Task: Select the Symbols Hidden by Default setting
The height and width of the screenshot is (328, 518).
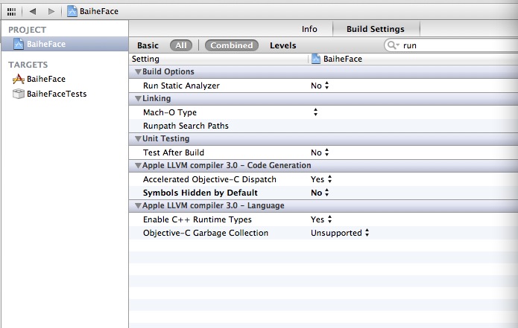Action: (200, 193)
